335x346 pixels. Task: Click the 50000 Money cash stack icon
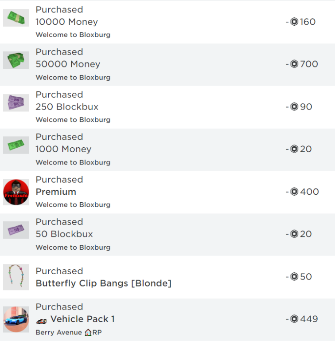coord(16,60)
